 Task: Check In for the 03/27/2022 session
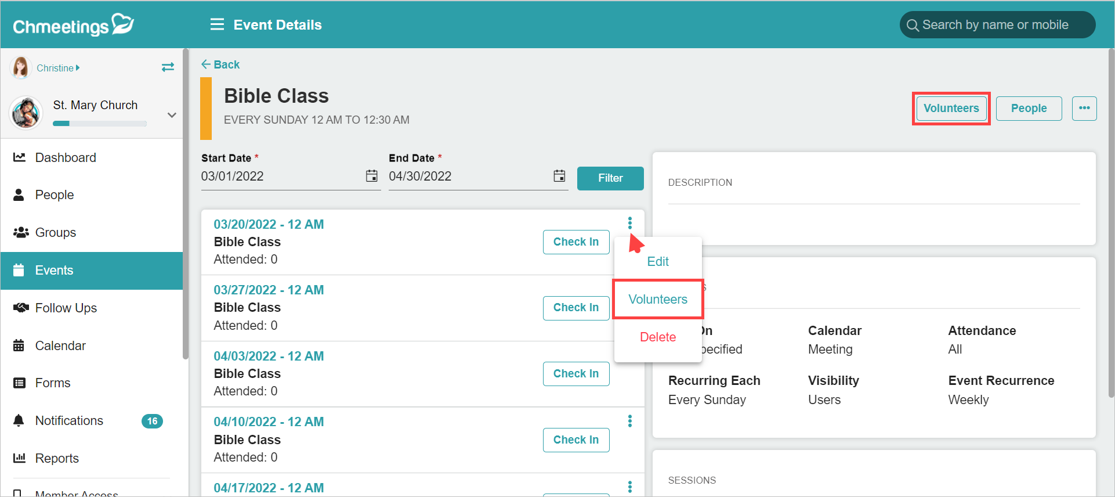point(576,308)
